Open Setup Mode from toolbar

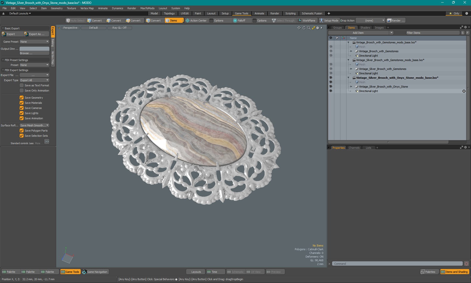(x=329, y=20)
